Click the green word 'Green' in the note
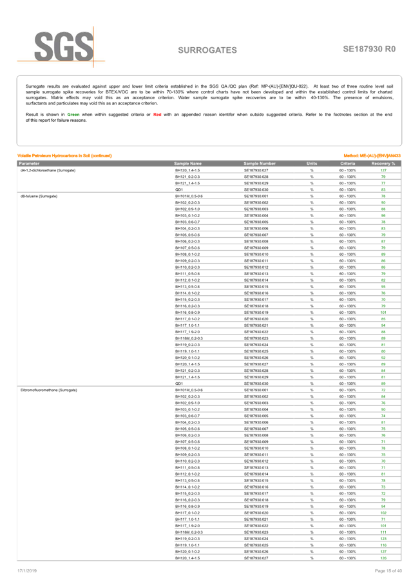 coord(73,114)
